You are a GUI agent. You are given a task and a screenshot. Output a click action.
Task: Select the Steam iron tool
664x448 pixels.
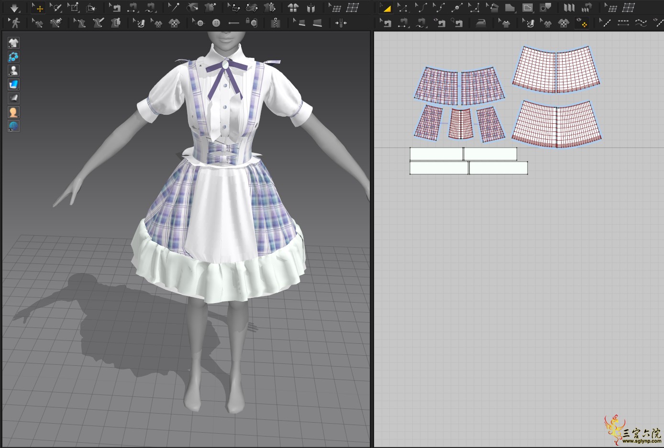pyautogui.click(x=481, y=23)
